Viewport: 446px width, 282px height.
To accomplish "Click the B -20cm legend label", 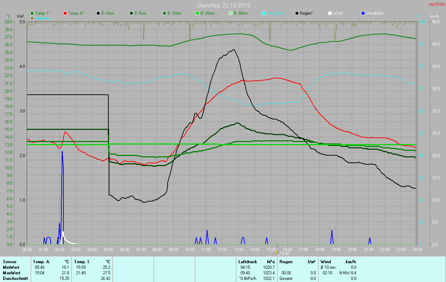I will click(207, 13).
